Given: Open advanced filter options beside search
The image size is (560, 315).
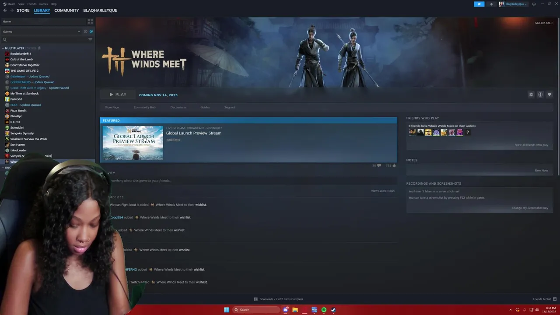Looking at the screenshot, I should (90, 40).
